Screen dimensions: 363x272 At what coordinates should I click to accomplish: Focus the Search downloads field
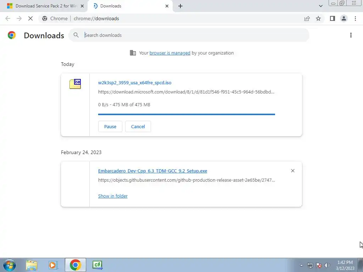point(189,35)
